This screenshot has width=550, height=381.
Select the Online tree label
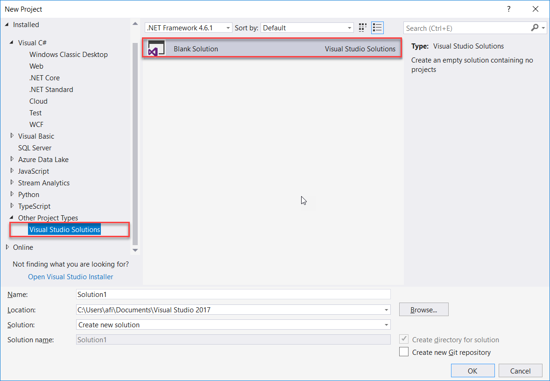tap(23, 247)
